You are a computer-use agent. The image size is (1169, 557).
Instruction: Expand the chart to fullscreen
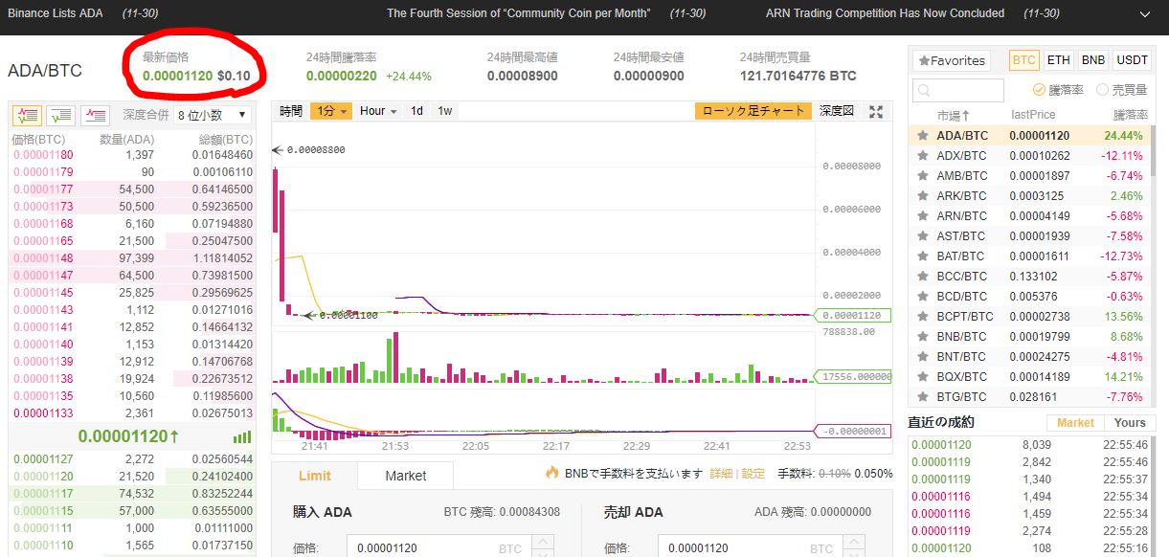coord(875,111)
